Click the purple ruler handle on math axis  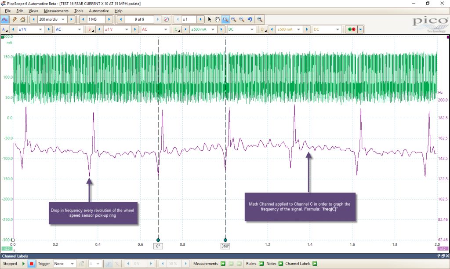tap(448, 37)
